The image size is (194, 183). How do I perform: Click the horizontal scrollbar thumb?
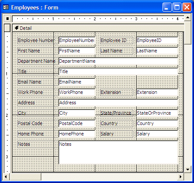click(25, 177)
